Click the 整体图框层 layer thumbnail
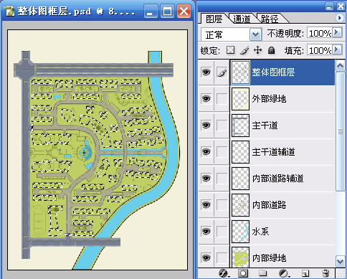 (x=240, y=72)
